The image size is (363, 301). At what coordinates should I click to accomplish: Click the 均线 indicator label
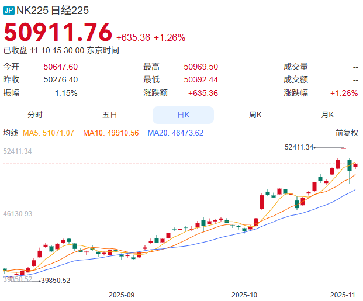pyautogui.click(x=11, y=133)
